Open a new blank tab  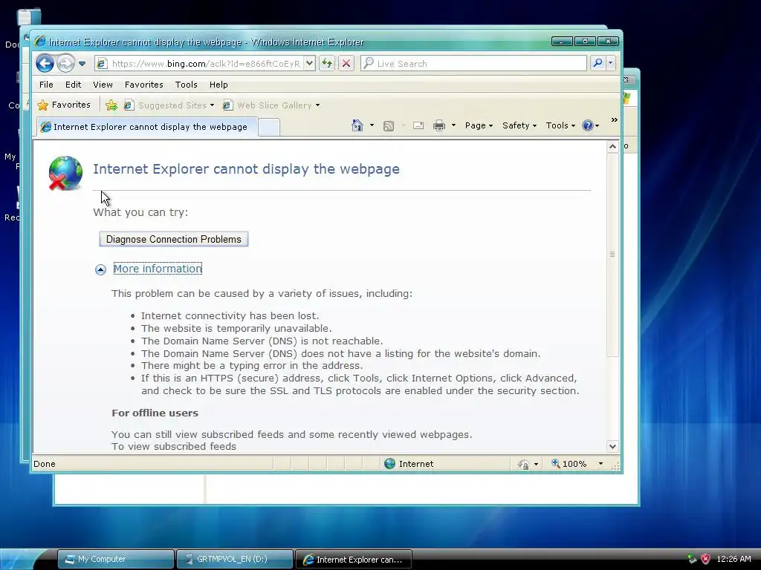[268, 127]
